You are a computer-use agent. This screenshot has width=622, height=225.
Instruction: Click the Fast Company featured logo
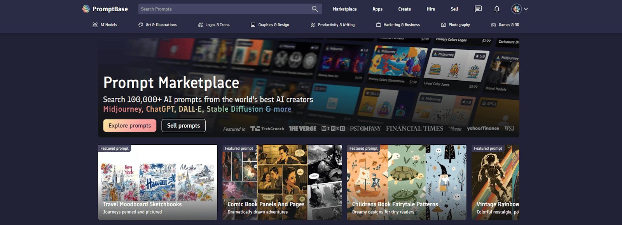(x=365, y=129)
